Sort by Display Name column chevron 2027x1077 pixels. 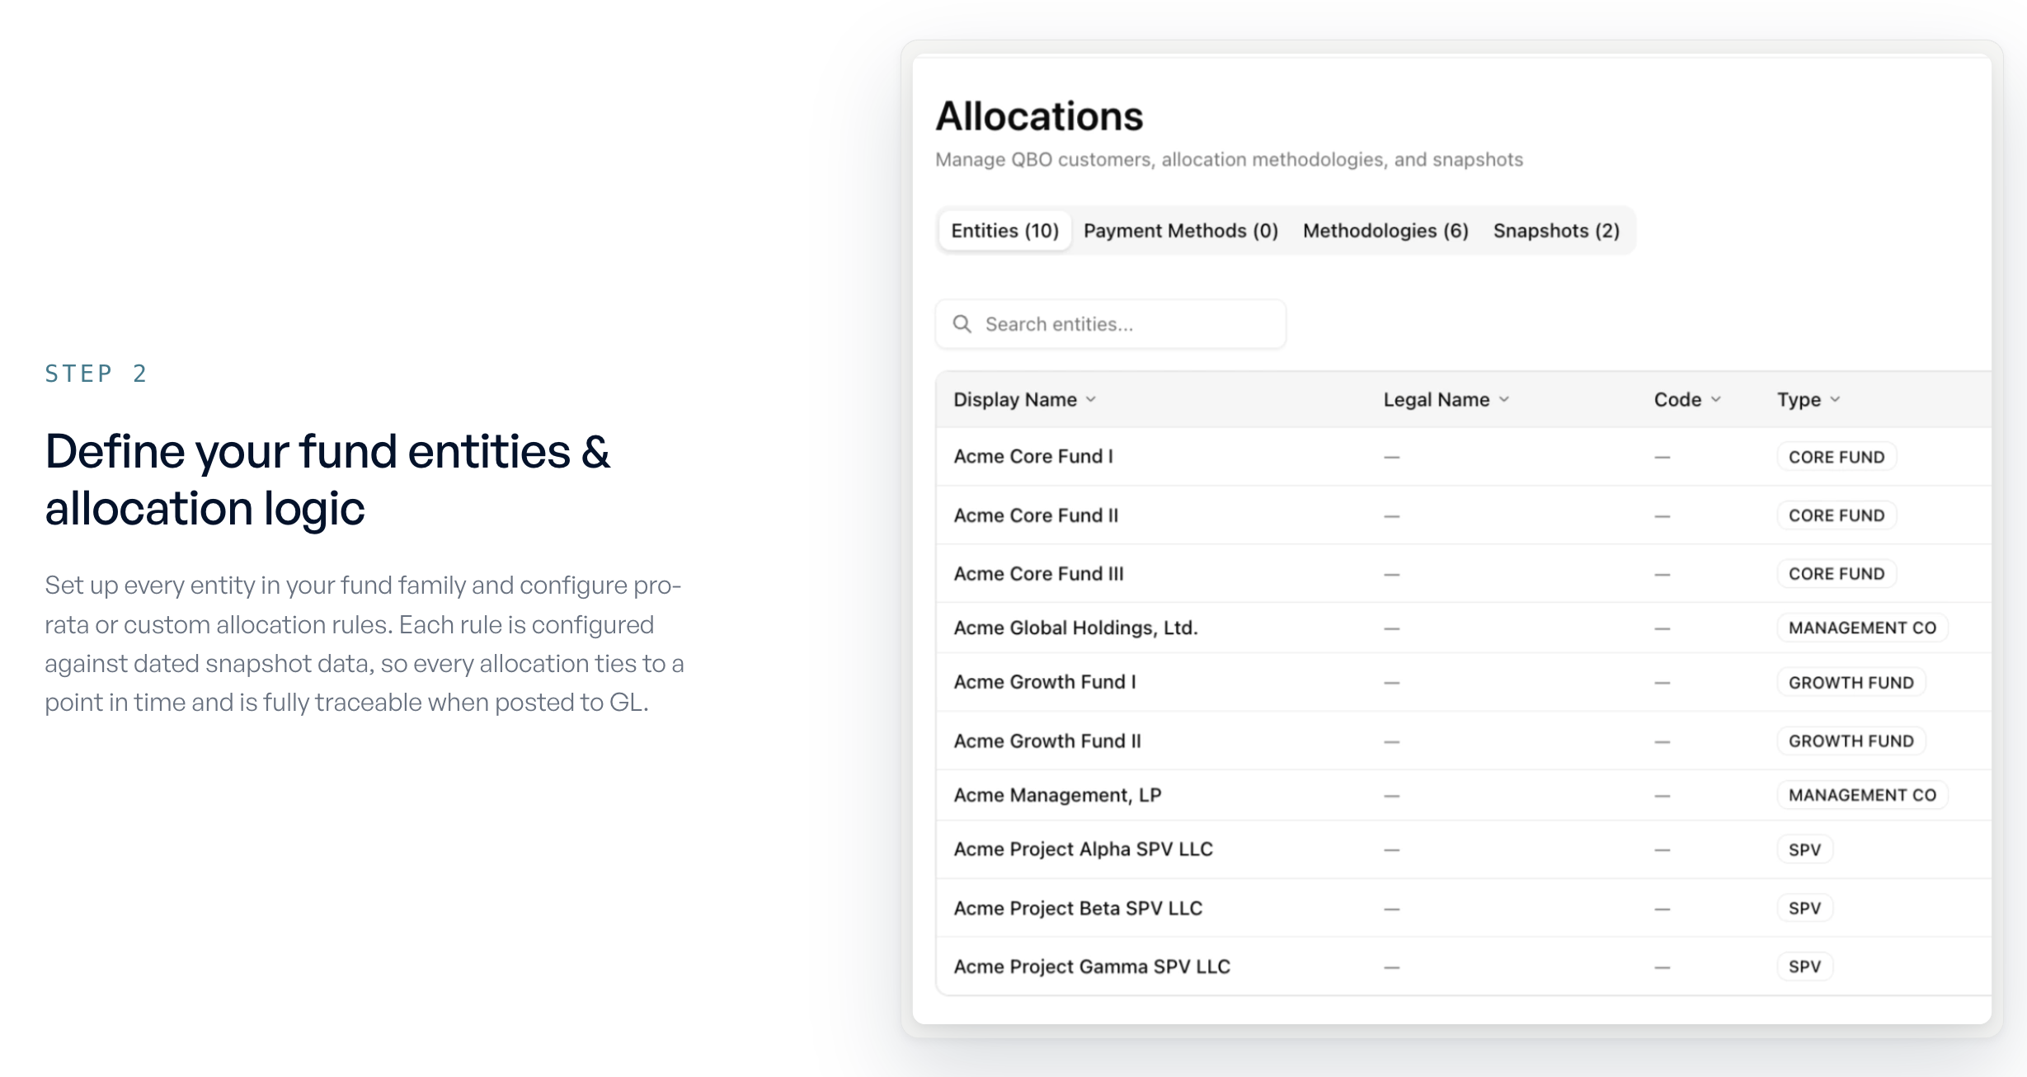click(1091, 399)
